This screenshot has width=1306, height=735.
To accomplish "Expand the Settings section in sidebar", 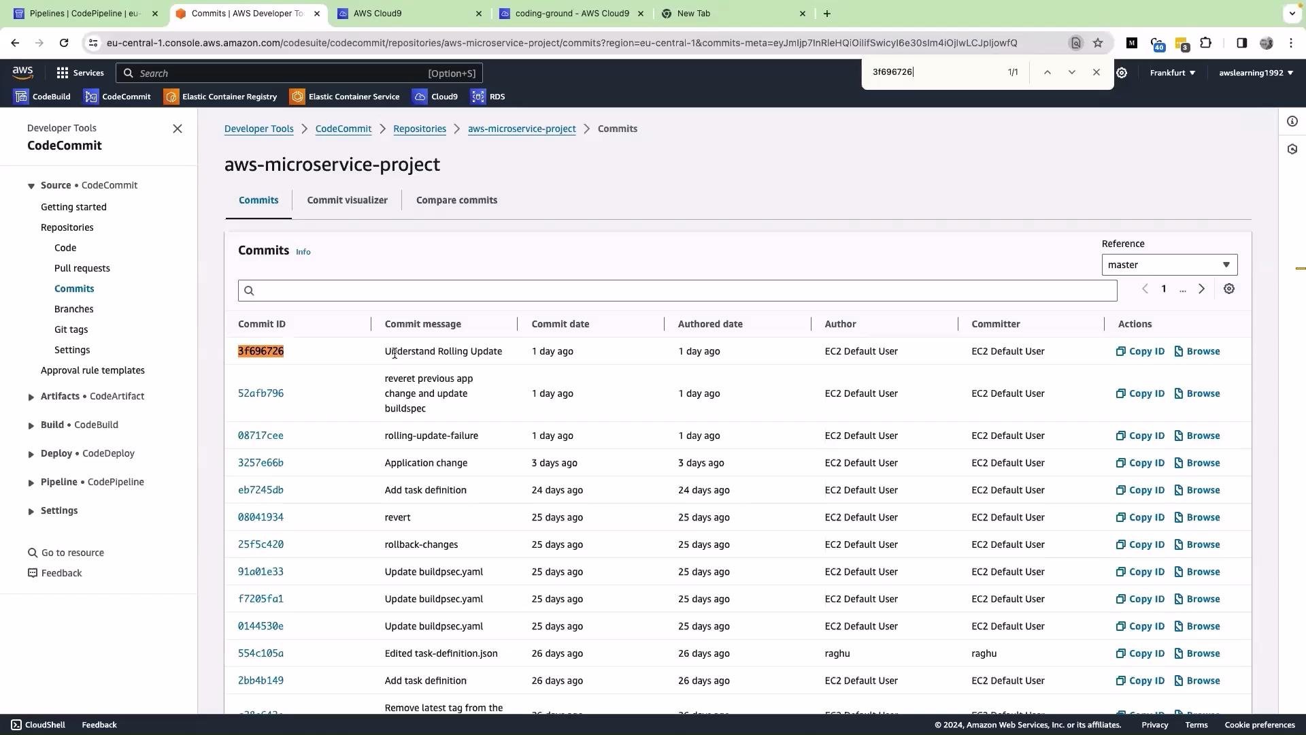I will (x=31, y=511).
